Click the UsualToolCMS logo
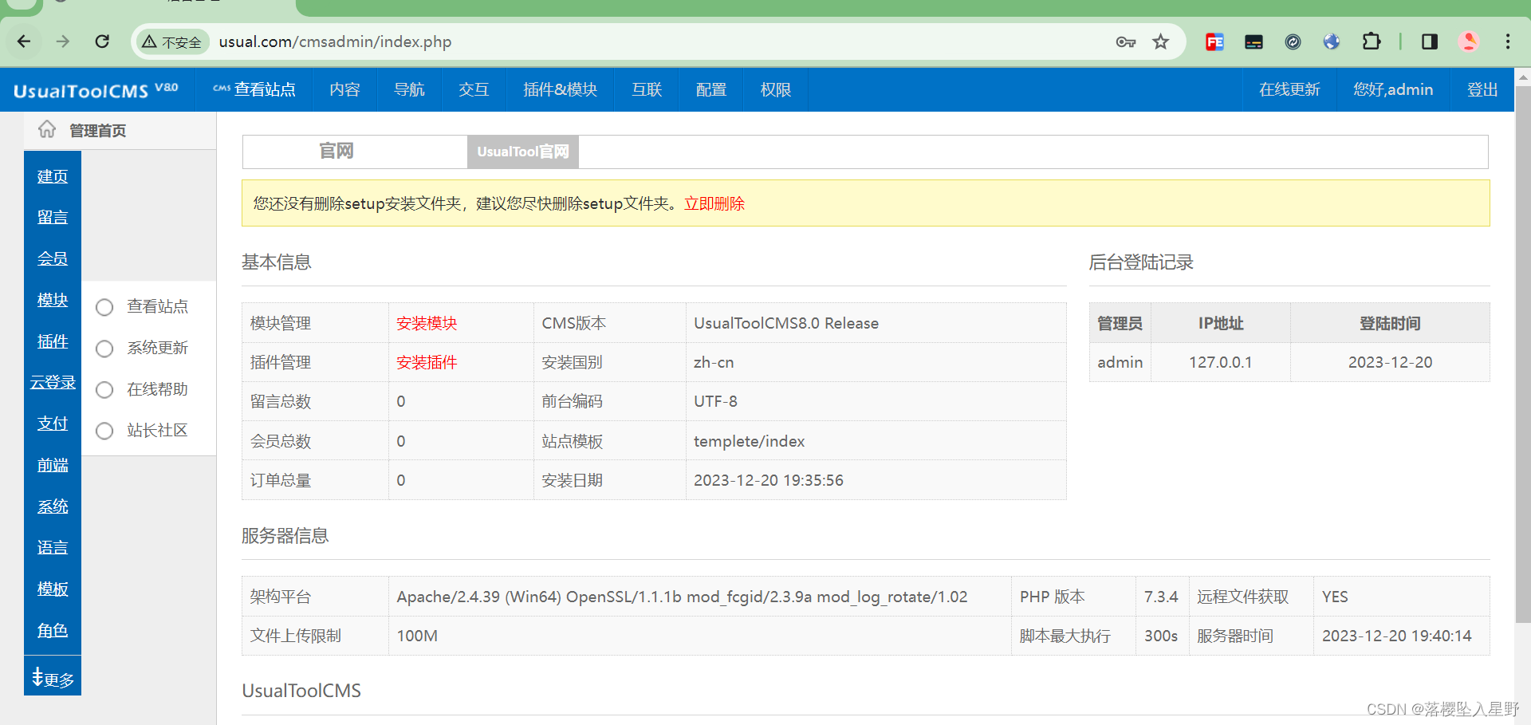Screen dimensions: 1531x725 tap(96, 90)
